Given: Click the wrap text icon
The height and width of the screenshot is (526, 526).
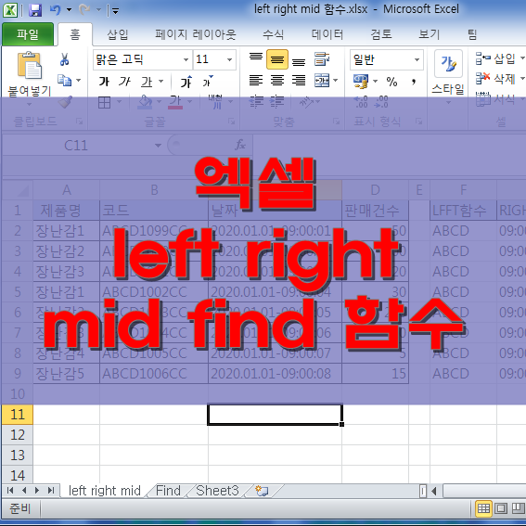Looking at the screenshot, I should pos(322,59).
